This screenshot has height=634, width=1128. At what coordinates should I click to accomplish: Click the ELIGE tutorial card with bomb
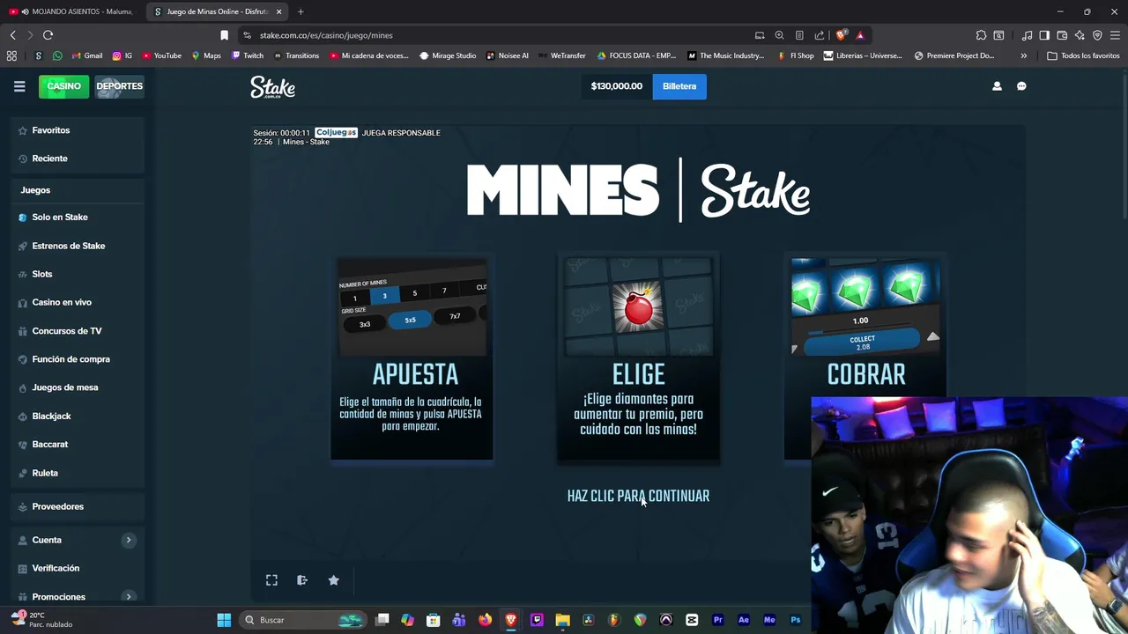tap(639, 358)
